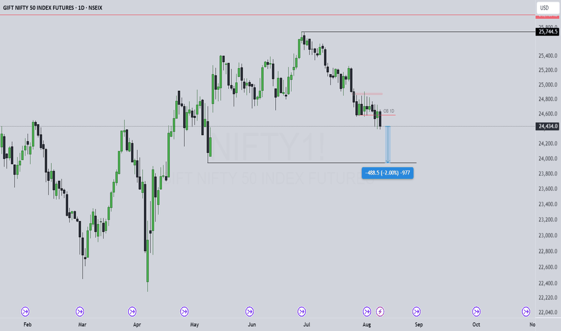Click the lightning bolt event icon
The image size is (561, 331).
[x=380, y=312]
